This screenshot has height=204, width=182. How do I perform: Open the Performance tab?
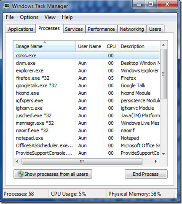pos(101,29)
